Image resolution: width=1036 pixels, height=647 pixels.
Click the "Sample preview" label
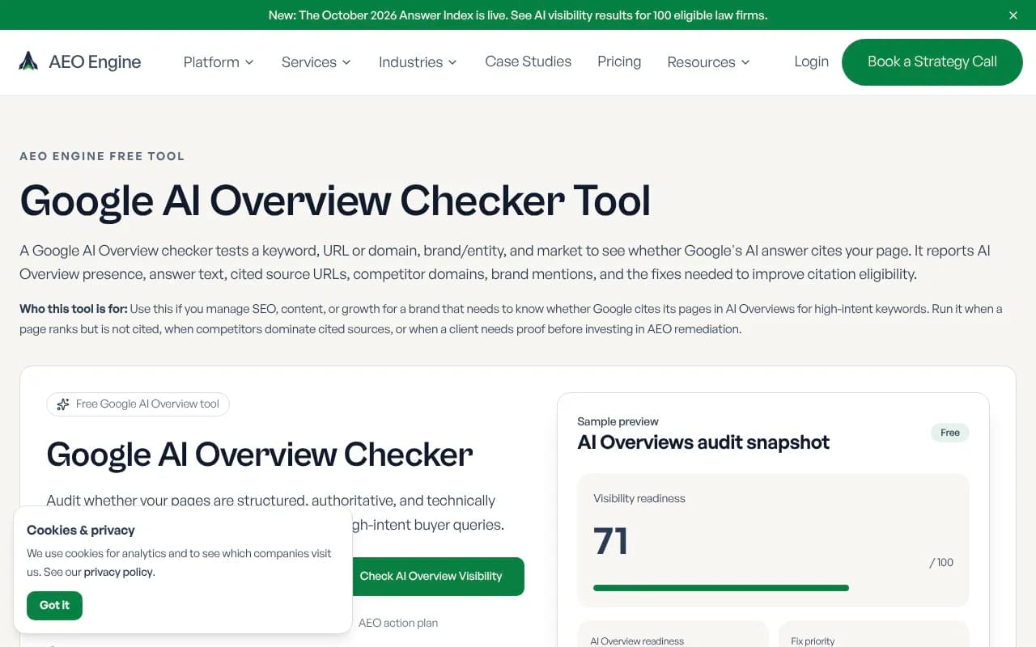(618, 421)
